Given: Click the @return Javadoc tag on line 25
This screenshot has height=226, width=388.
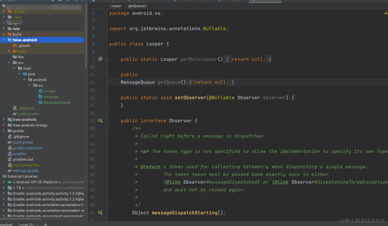Looking at the screenshot, I should 150,167.
